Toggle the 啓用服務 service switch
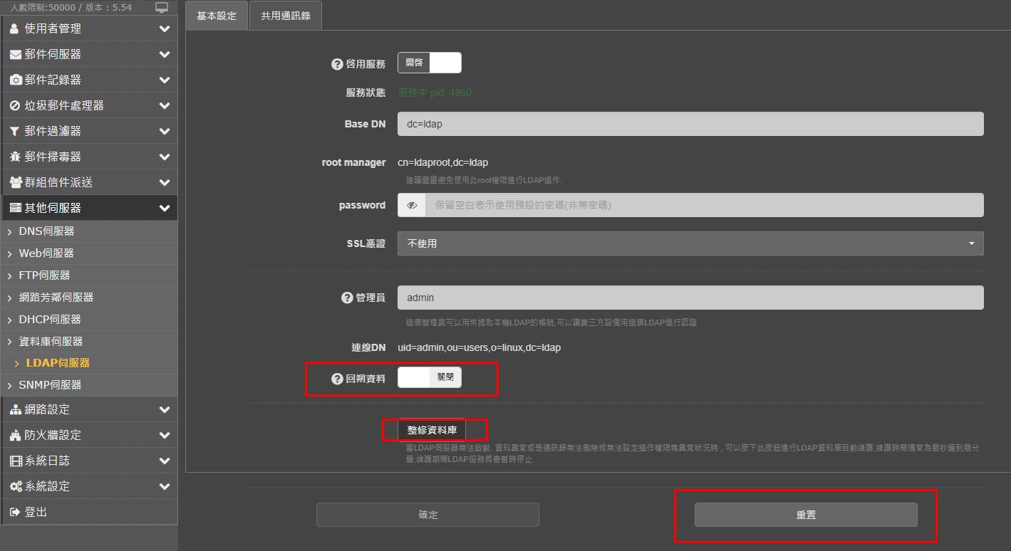 (429, 63)
